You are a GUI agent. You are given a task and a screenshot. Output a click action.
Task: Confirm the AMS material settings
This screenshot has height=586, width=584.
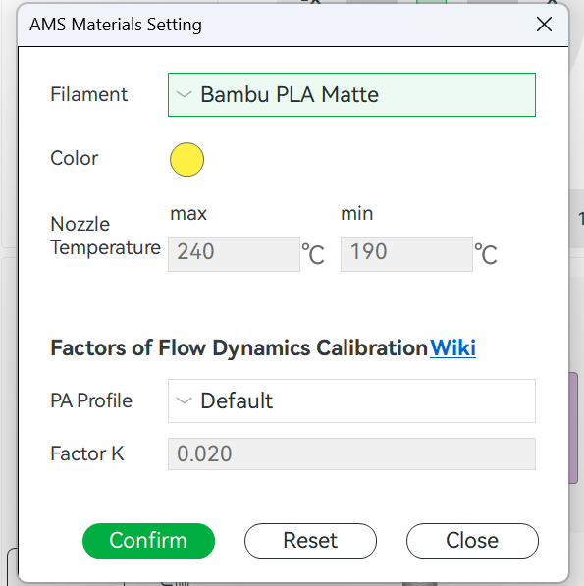click(149, 541)
